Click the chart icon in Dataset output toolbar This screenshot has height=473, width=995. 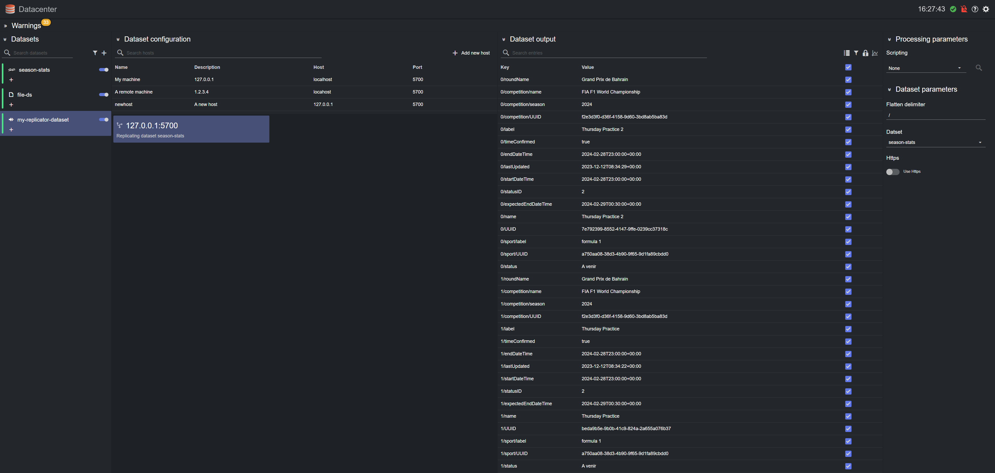tap(875, 53)
